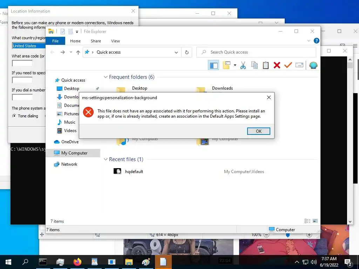Select the Tone dialing radio button

14,116
